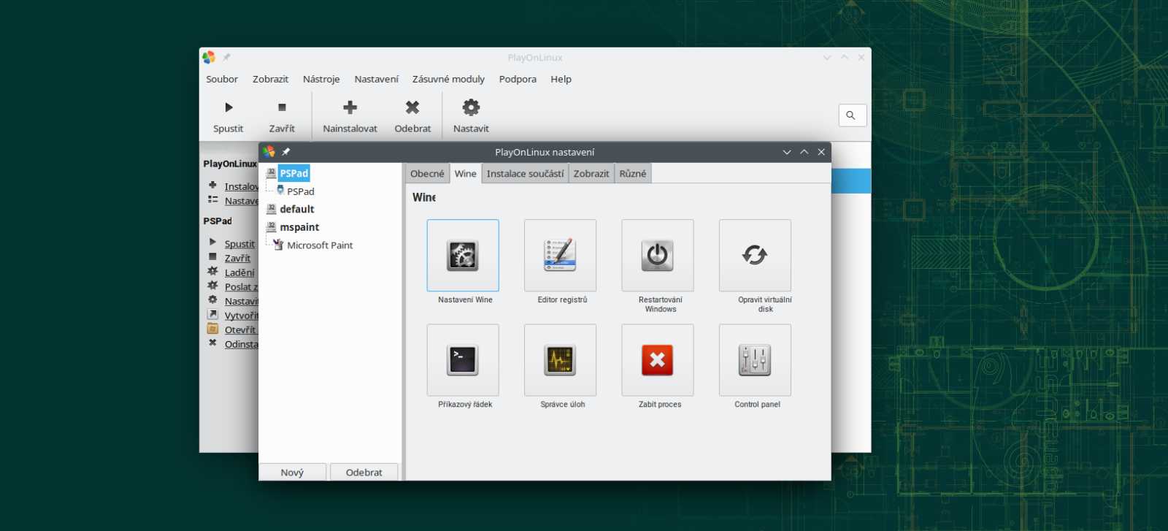Open the Podpora menu
The image size is (1168, 531).
tap(518, 79)
